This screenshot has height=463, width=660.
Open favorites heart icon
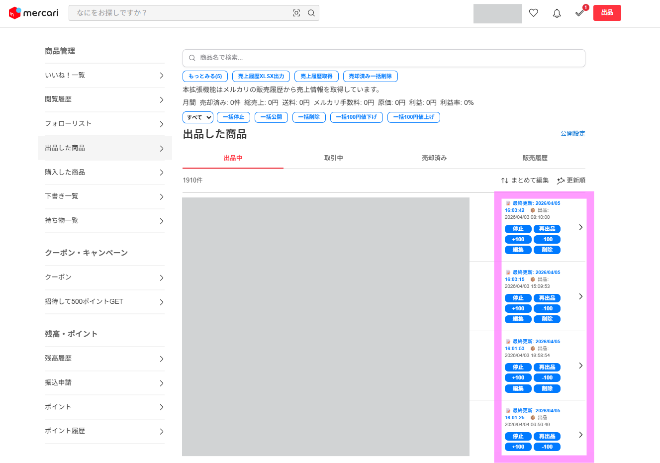[x=534, y=13]
